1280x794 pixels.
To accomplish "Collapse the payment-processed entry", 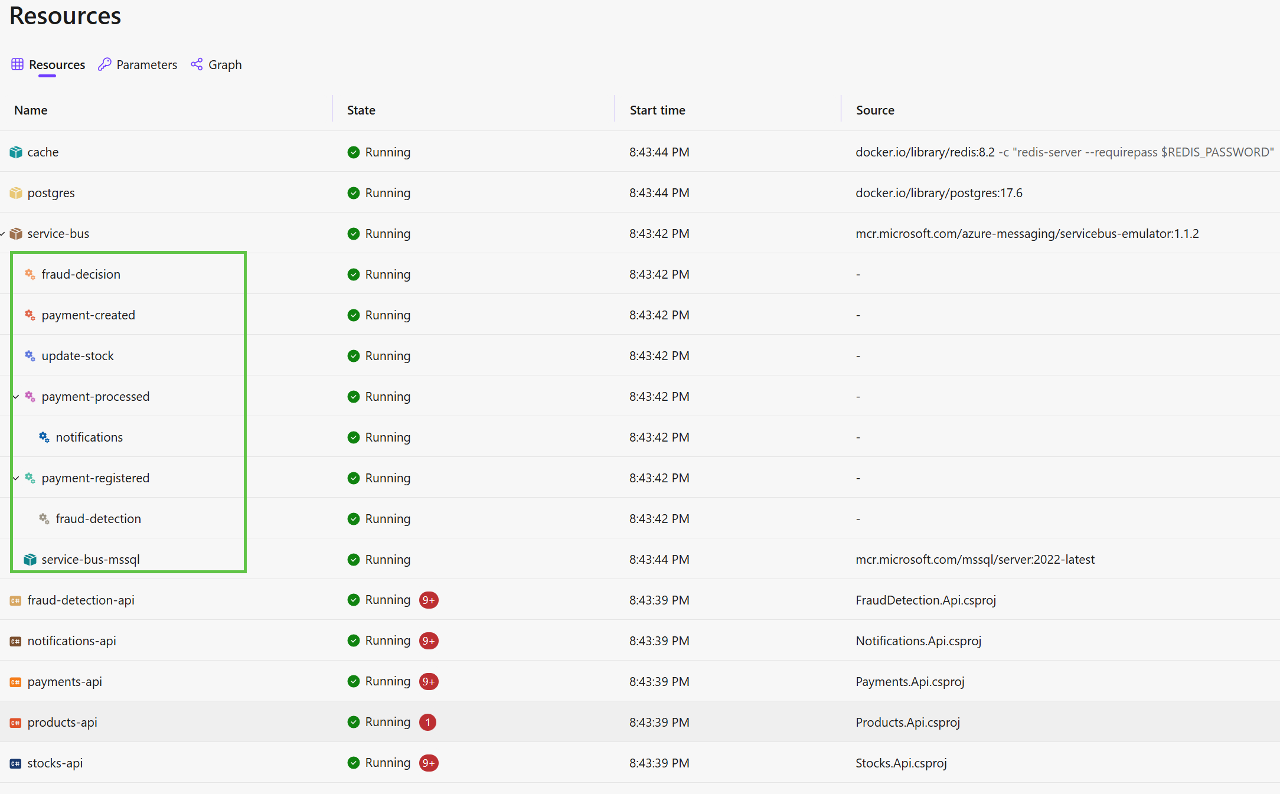I will (16, 396).
